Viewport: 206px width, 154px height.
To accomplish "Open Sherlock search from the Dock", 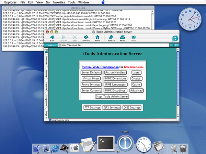I will tap(64, 149).
